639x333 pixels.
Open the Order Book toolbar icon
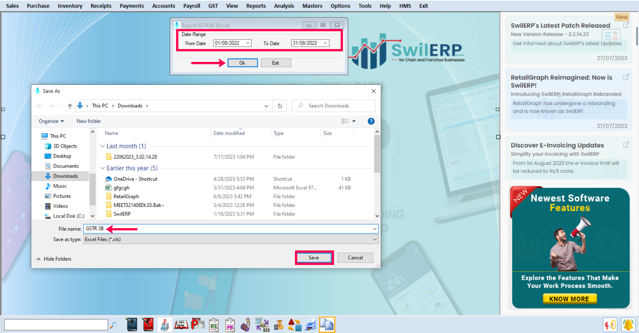181,325
